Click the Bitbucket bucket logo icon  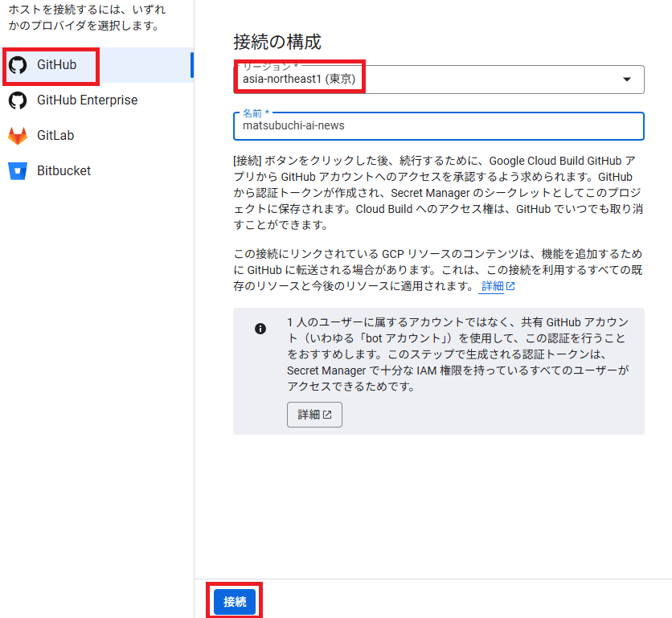coord(18,171)
